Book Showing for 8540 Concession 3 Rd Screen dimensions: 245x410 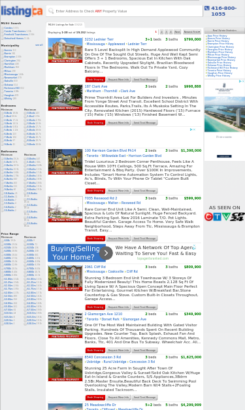tap(95, 398)
